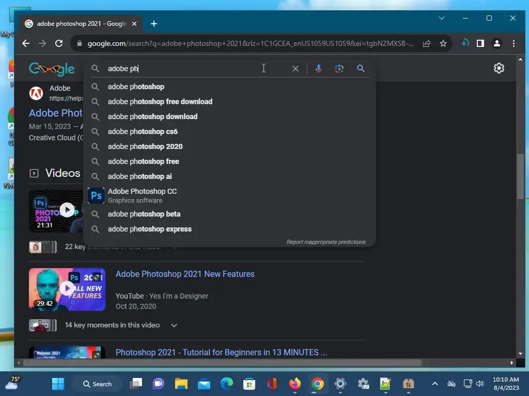The image size is (529, 396).
Task: Open Adobe Photoshop 2021 New Features link
Action: coord(185,274)
